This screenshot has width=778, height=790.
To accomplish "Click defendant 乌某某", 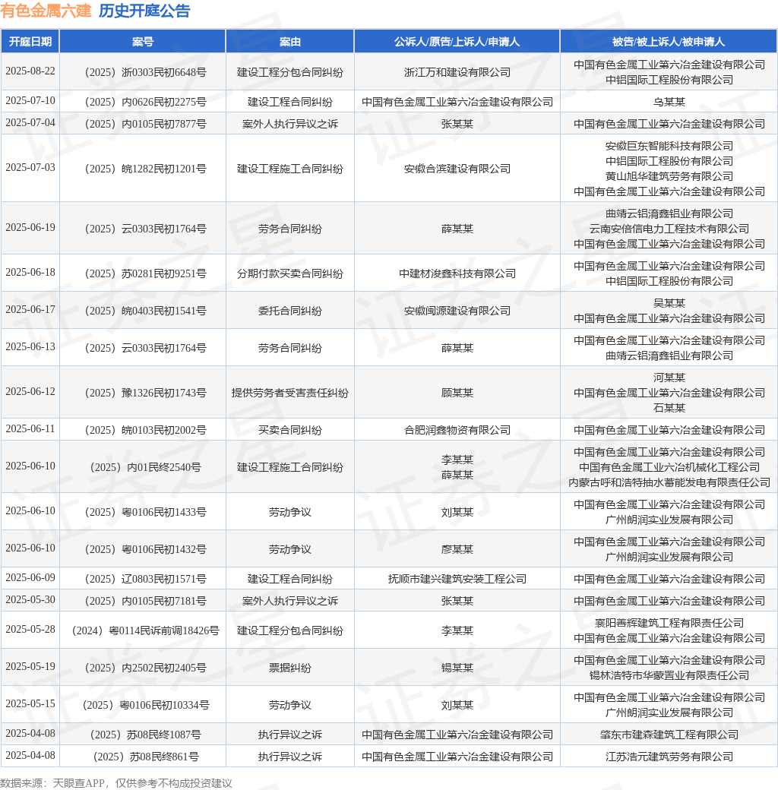I will (x=669, y=102).
